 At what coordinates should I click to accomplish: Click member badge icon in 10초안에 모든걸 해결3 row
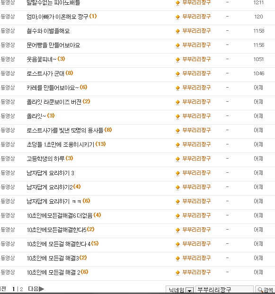tap(177, 258)
